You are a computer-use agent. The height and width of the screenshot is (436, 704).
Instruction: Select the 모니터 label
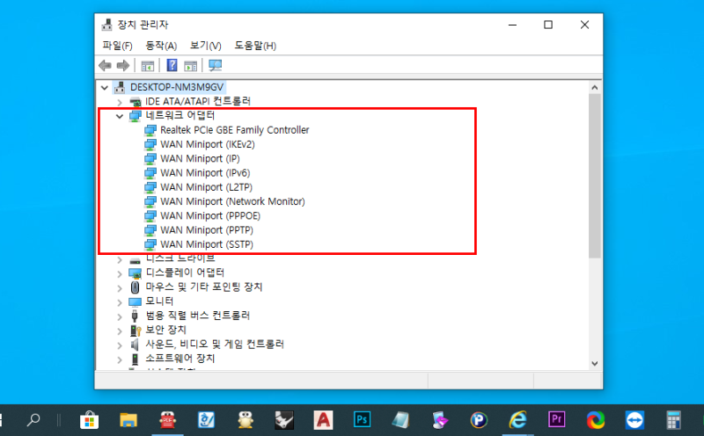[x=159, y=302]
